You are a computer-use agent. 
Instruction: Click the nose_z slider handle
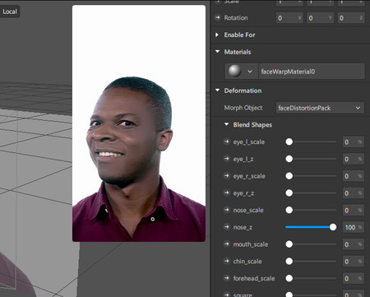pos(333,227)
